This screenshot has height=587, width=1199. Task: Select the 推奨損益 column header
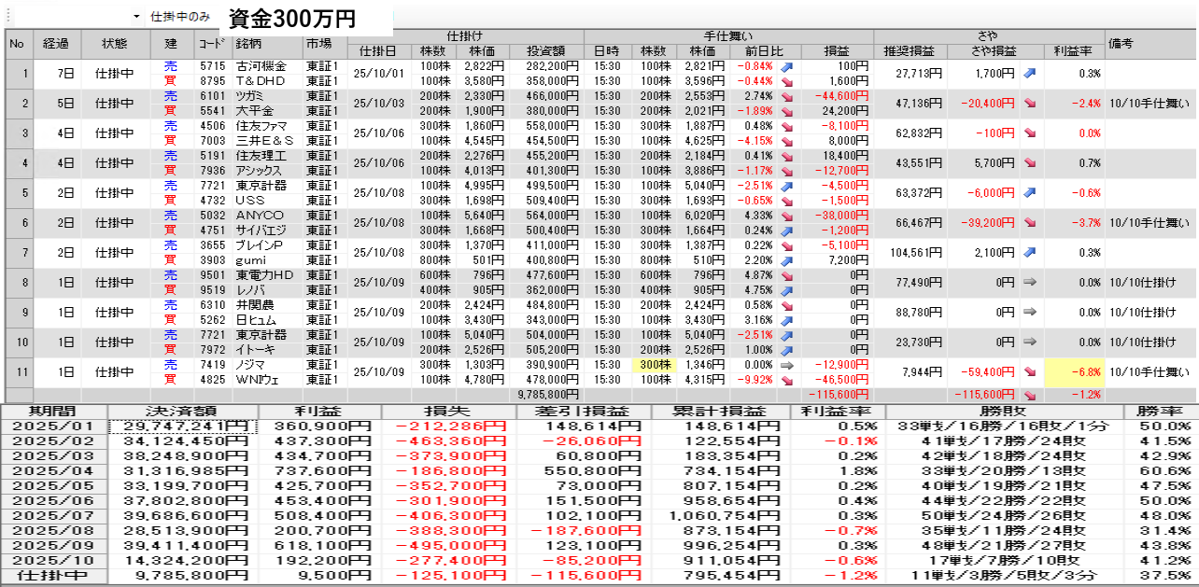(x=910, y=50)
